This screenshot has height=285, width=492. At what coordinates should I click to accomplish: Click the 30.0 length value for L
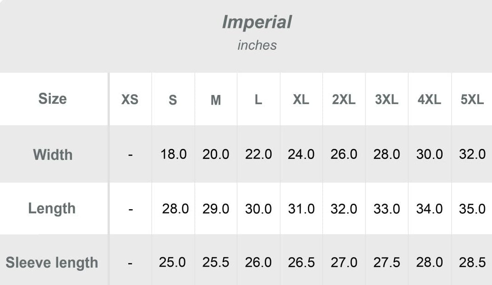pos(258,209)
